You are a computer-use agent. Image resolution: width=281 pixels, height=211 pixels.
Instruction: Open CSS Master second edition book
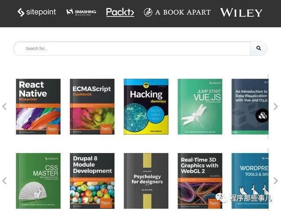pyautogui.click(x=38, y=181)
